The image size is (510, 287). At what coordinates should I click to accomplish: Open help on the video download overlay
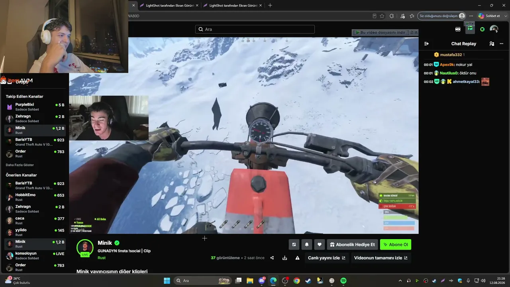coord(412,32)
